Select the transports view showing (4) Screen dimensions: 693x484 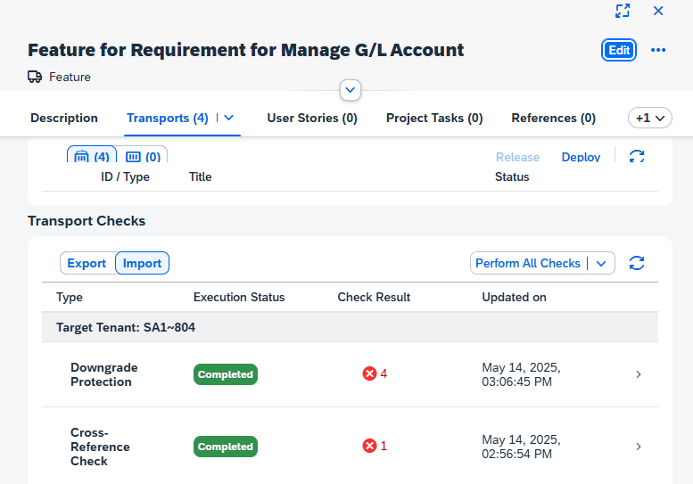click(92, 155)
